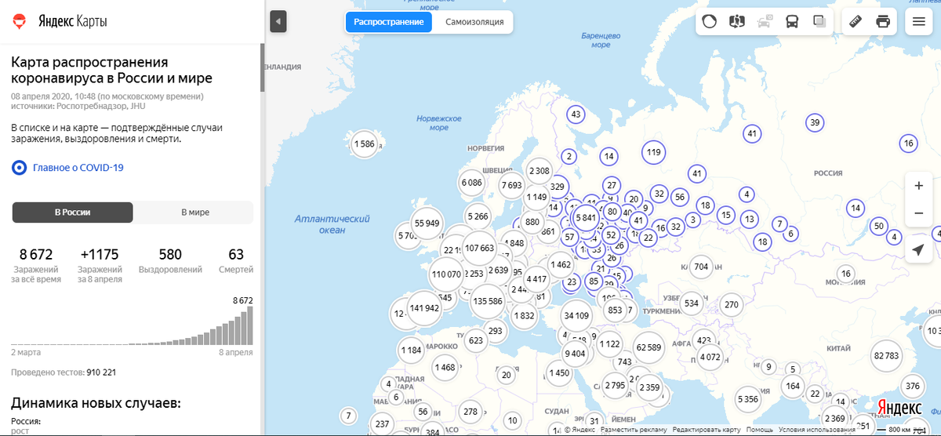Screen dimensions: 941x436
Task: Click the last bar of the cases chart
Action: (249, 325)
